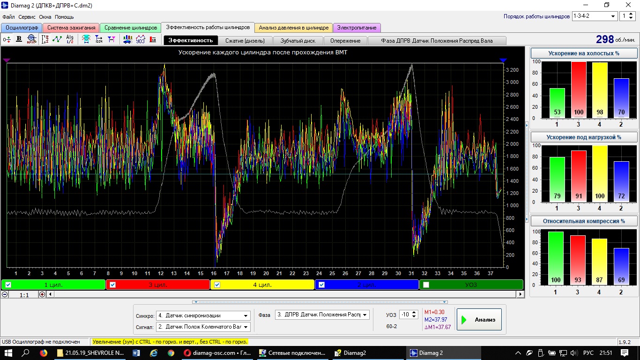Click the left arrow of horizontal scrollbar

click(x=51, y=294)
